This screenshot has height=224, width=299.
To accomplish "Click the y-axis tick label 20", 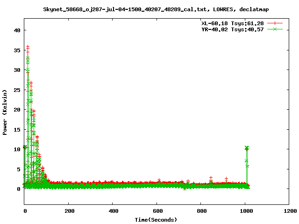I will 17,110.
